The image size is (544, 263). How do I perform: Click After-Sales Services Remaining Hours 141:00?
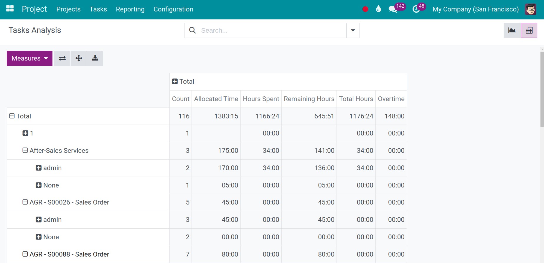(309, 150)
